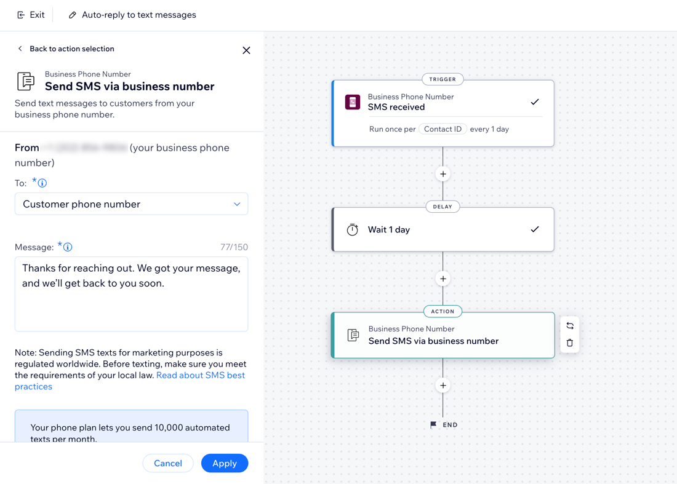
Task: Click the Apply button
Action: 225,463
